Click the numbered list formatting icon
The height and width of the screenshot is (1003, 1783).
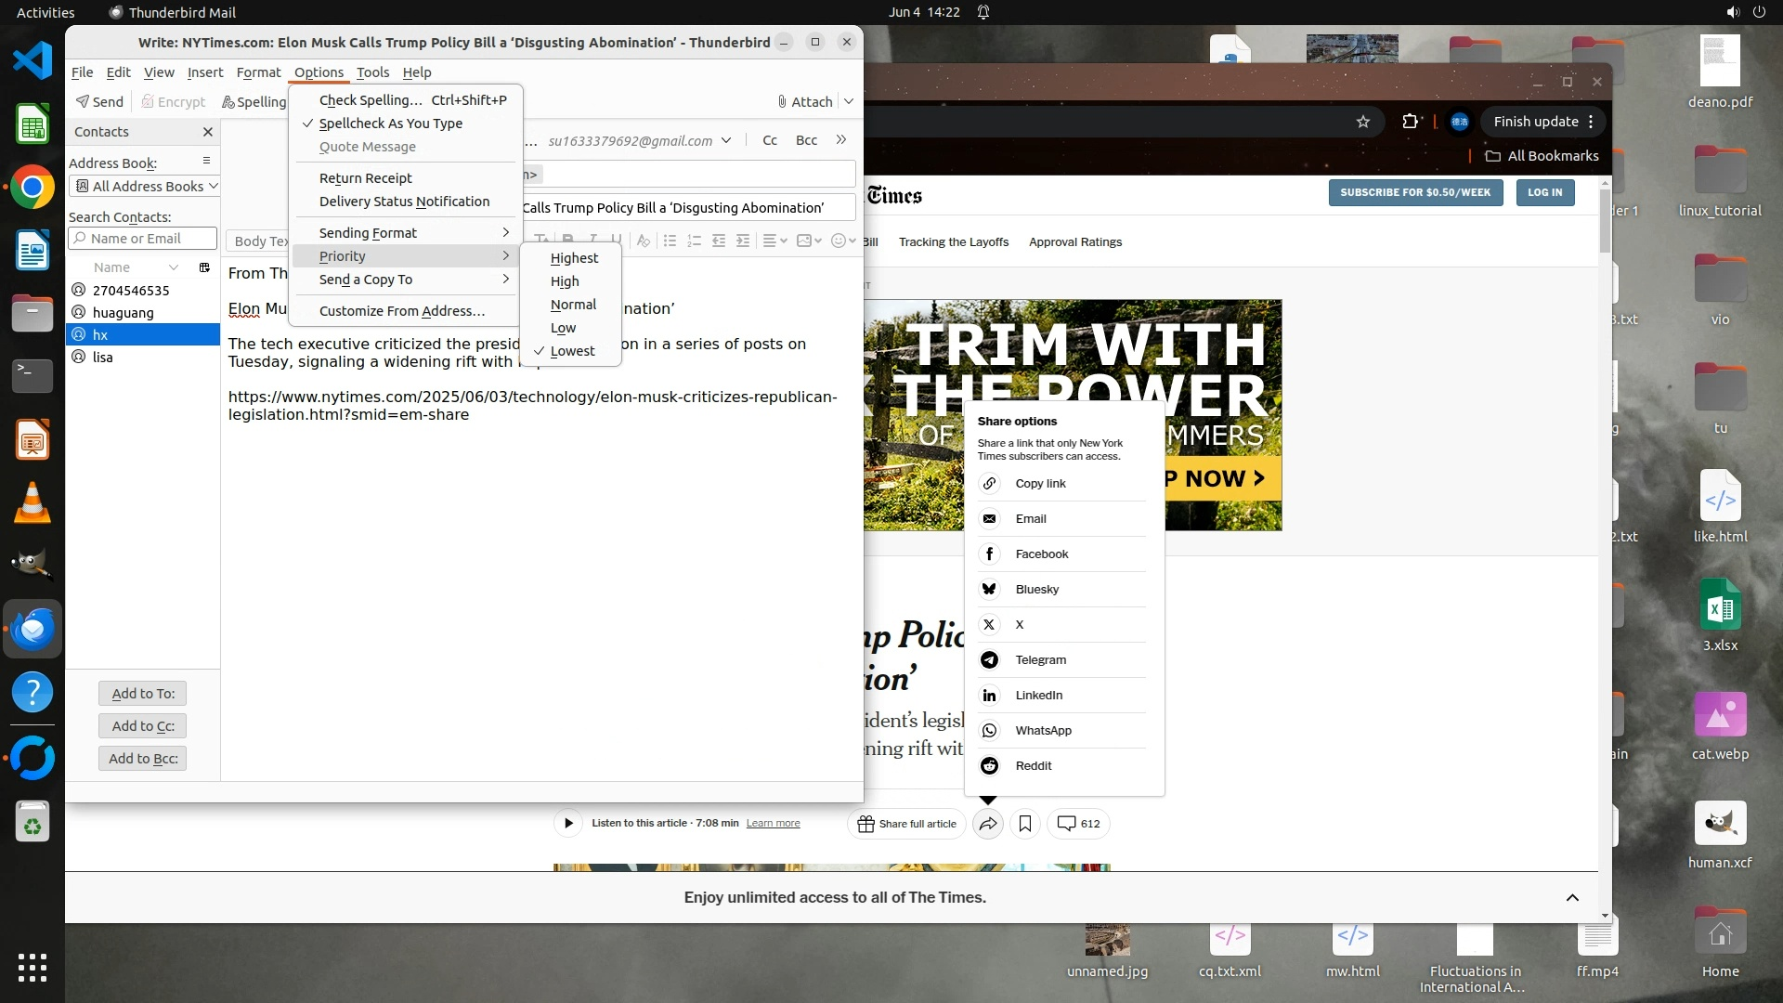[694, 241]
